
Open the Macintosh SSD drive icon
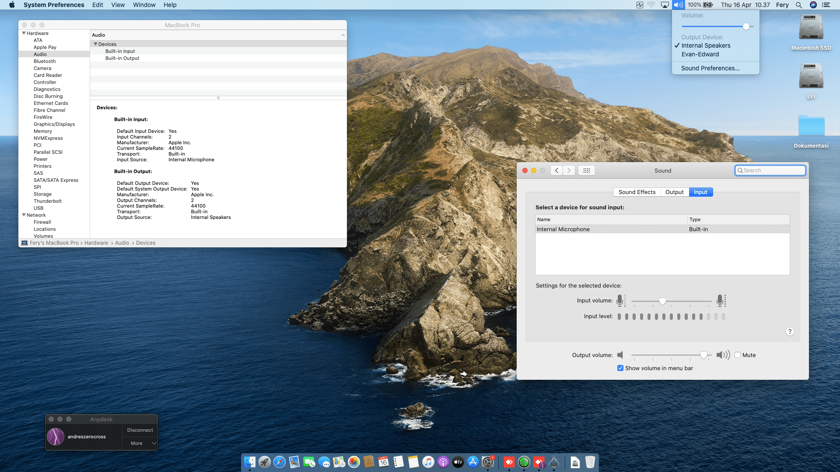coord(811,28)
